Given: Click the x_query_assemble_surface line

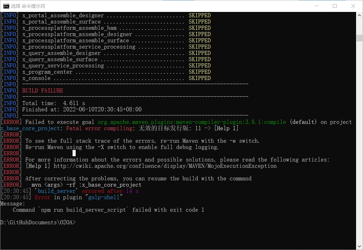Looking at the screenshot, I should [106, 59].
